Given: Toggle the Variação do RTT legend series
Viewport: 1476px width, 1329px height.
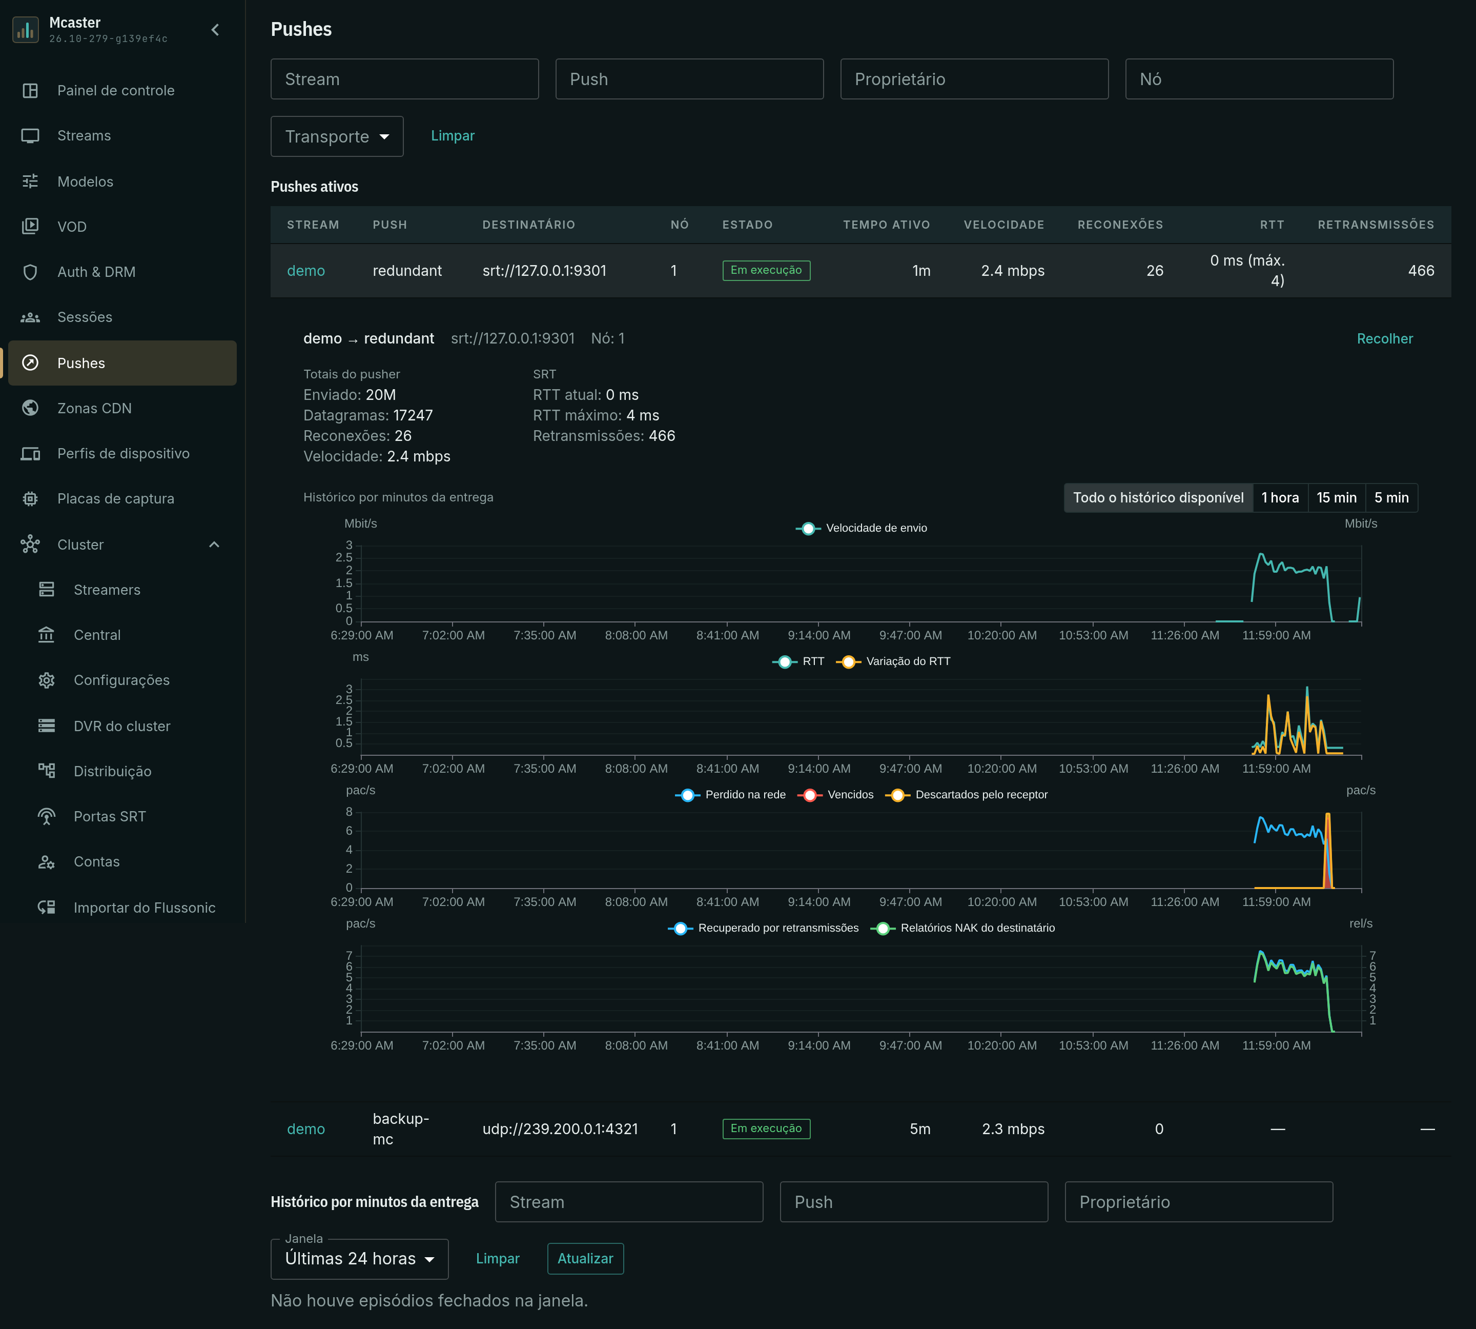Looking at the screenshot, I should pos(894,661).
